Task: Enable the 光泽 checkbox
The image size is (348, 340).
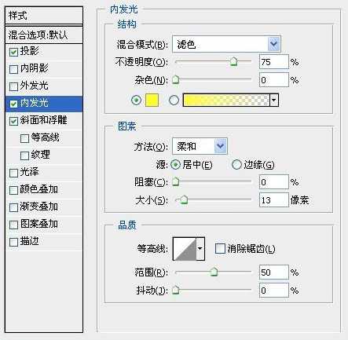Action: point(13,173)
